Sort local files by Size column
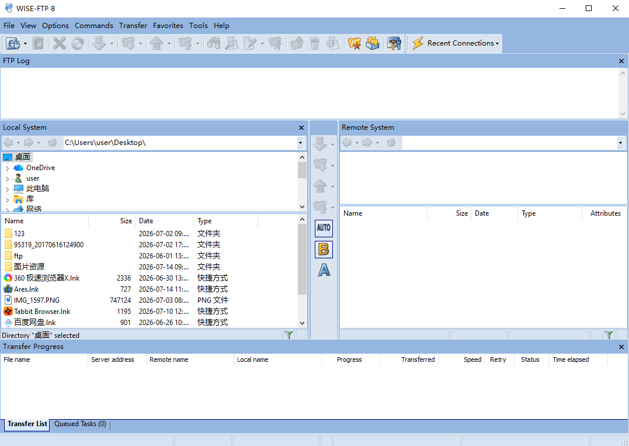 (112, 221)
